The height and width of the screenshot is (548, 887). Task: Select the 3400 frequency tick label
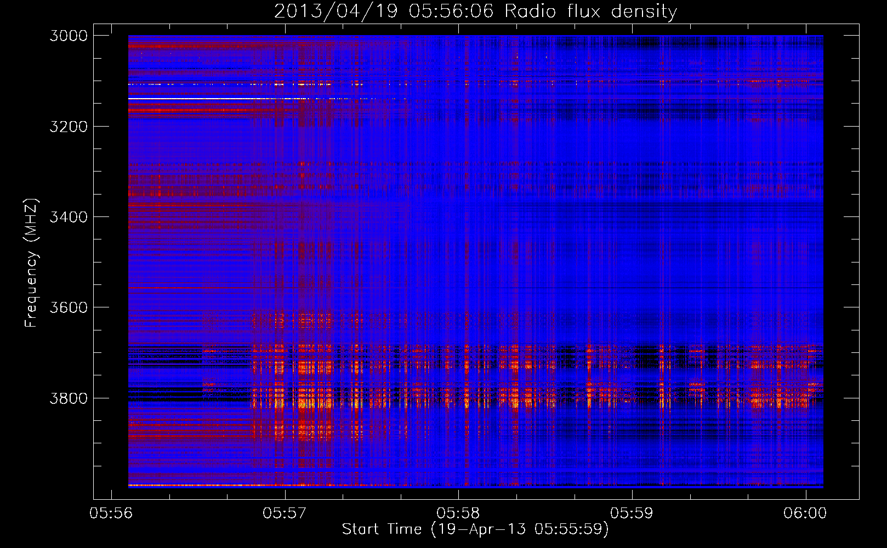[69, 217]
